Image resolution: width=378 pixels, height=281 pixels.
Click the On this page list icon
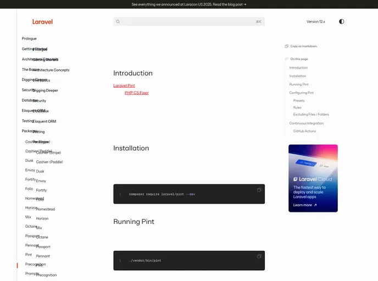[286, 59]
